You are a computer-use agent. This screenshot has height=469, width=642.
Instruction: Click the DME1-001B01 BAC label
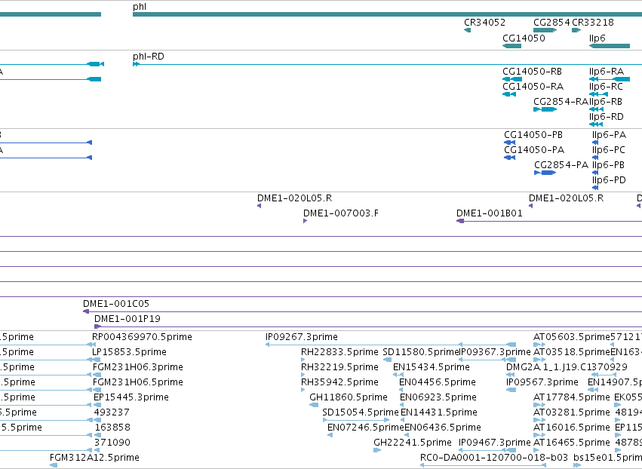click(490, 213)
